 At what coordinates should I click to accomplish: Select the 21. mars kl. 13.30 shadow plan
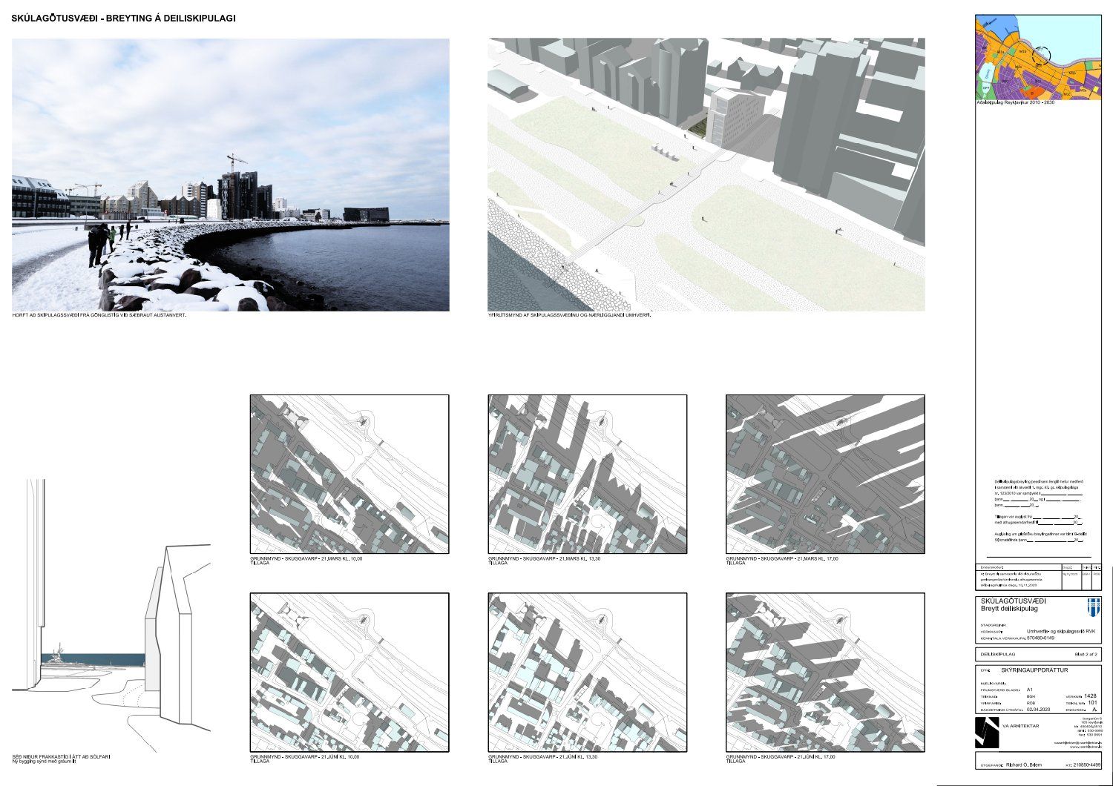[x=587, y=474]
